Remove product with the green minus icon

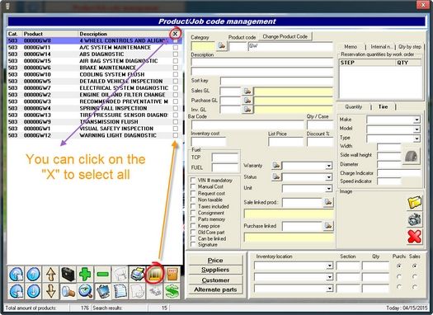click(102, 274)
